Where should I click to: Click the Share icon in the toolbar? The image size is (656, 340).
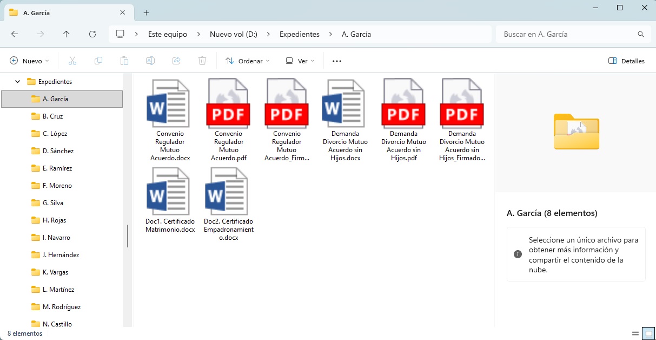pyautogui.click(x=176, y=61)
